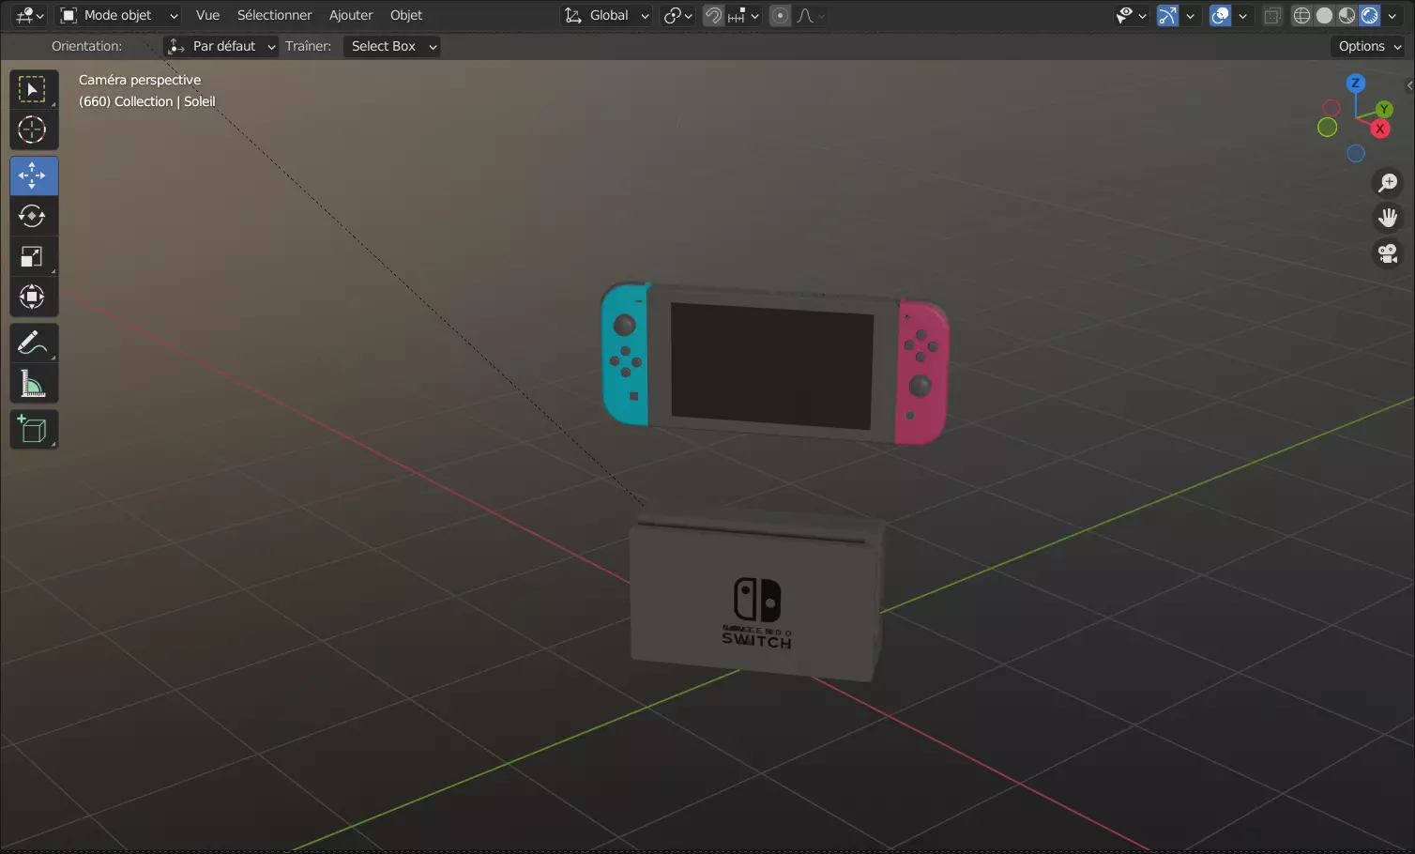
Task: Expand shading options arrow
Action: pyautogui.click(x=1392, y=16)
